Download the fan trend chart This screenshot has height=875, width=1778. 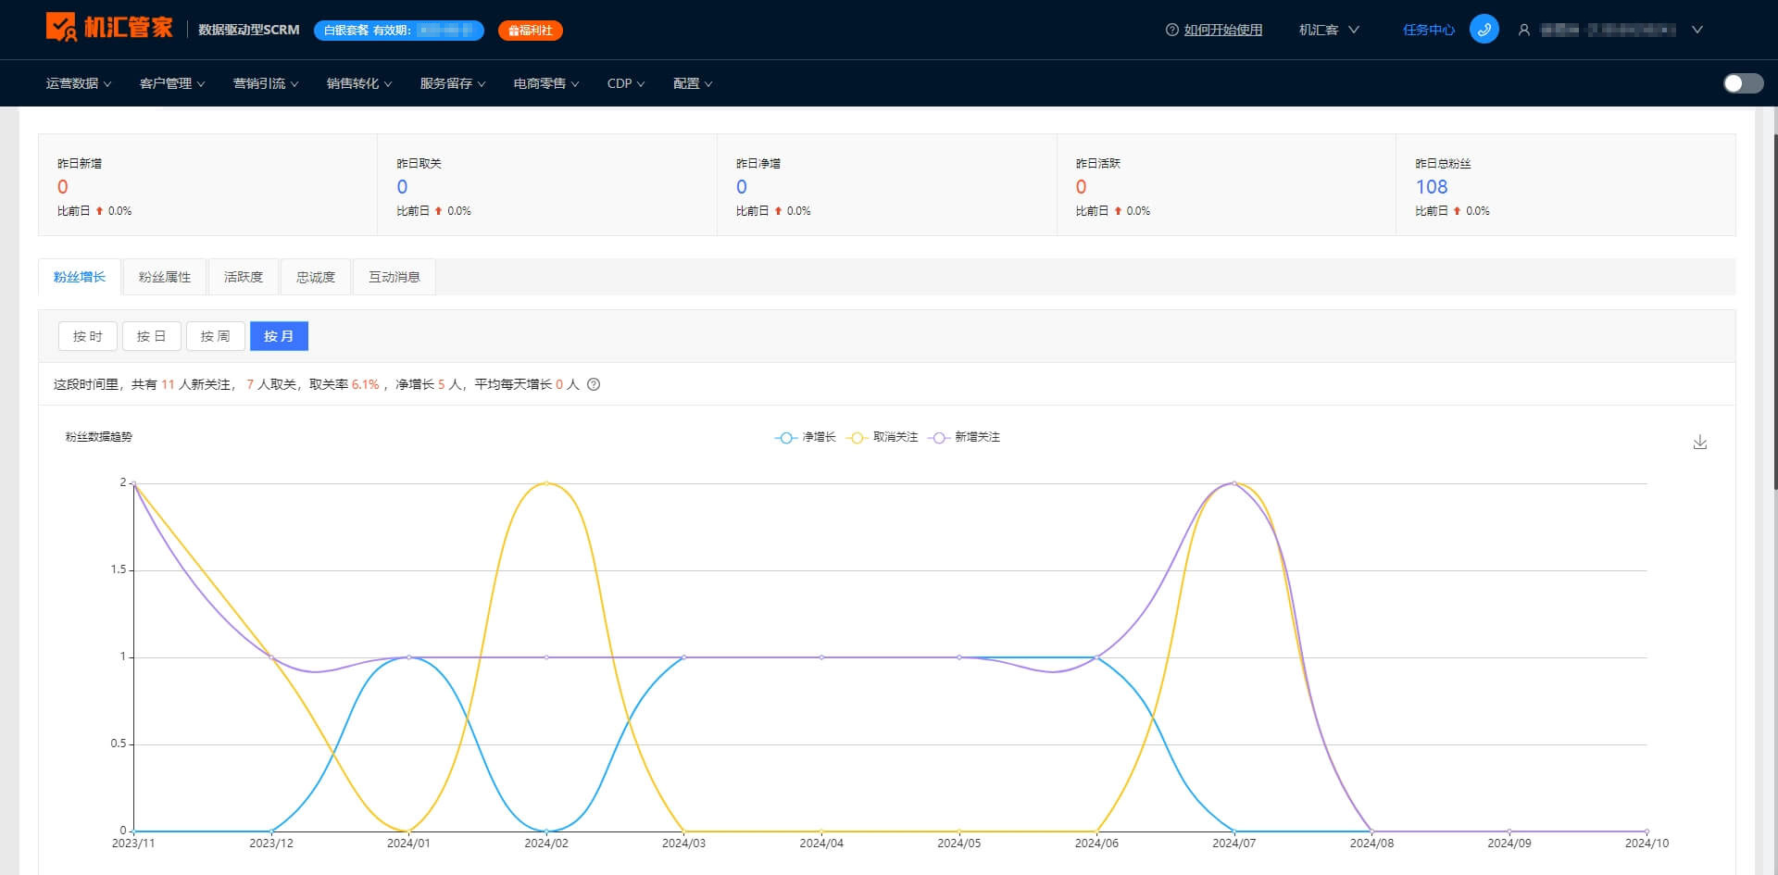coord(1699,443)
